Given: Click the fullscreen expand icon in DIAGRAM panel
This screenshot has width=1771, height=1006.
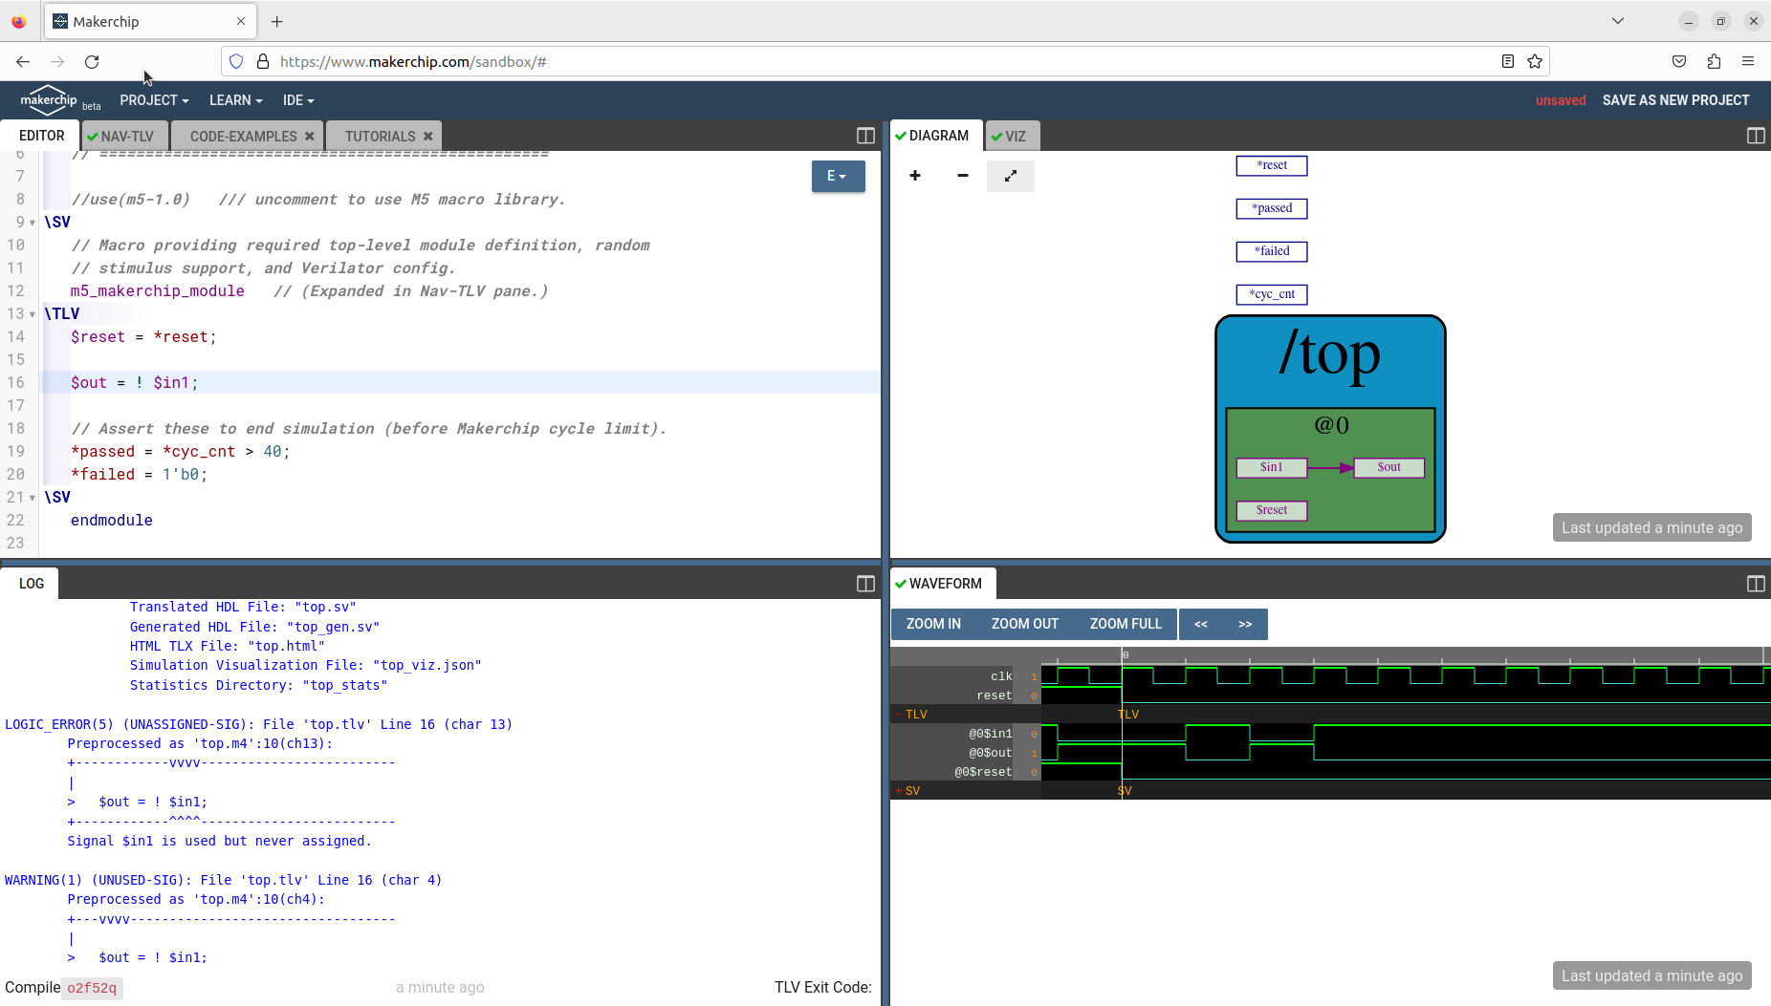Looking at the screenshot, I should pyautogui.click(x=1010, y=176).
